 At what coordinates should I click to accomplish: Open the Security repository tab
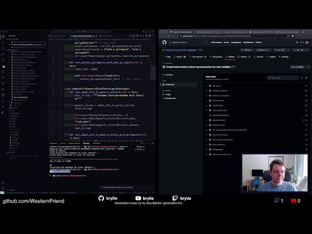click(259, 57)
